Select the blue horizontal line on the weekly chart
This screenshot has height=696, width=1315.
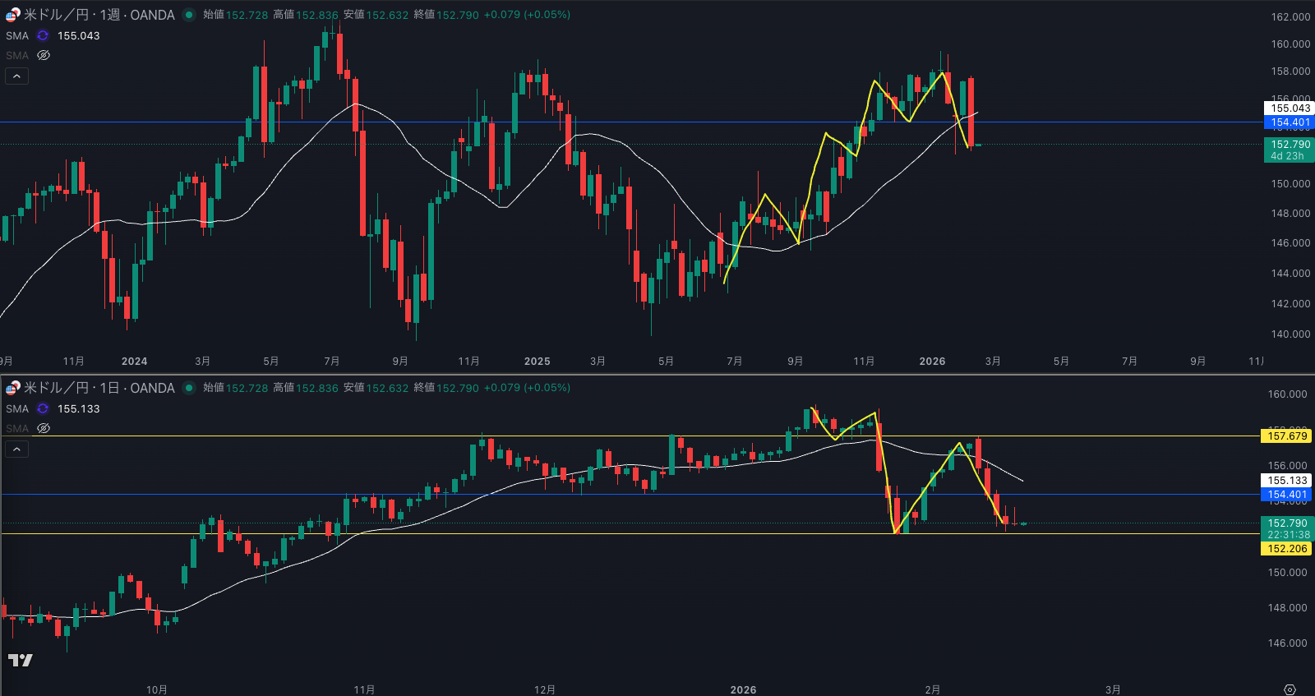click(657, 122)
